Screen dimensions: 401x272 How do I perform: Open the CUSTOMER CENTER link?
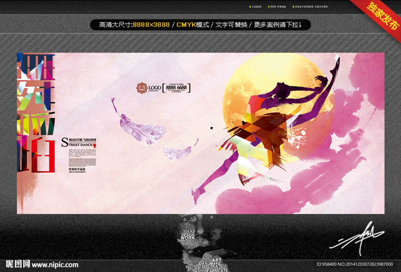coord(311,7)
